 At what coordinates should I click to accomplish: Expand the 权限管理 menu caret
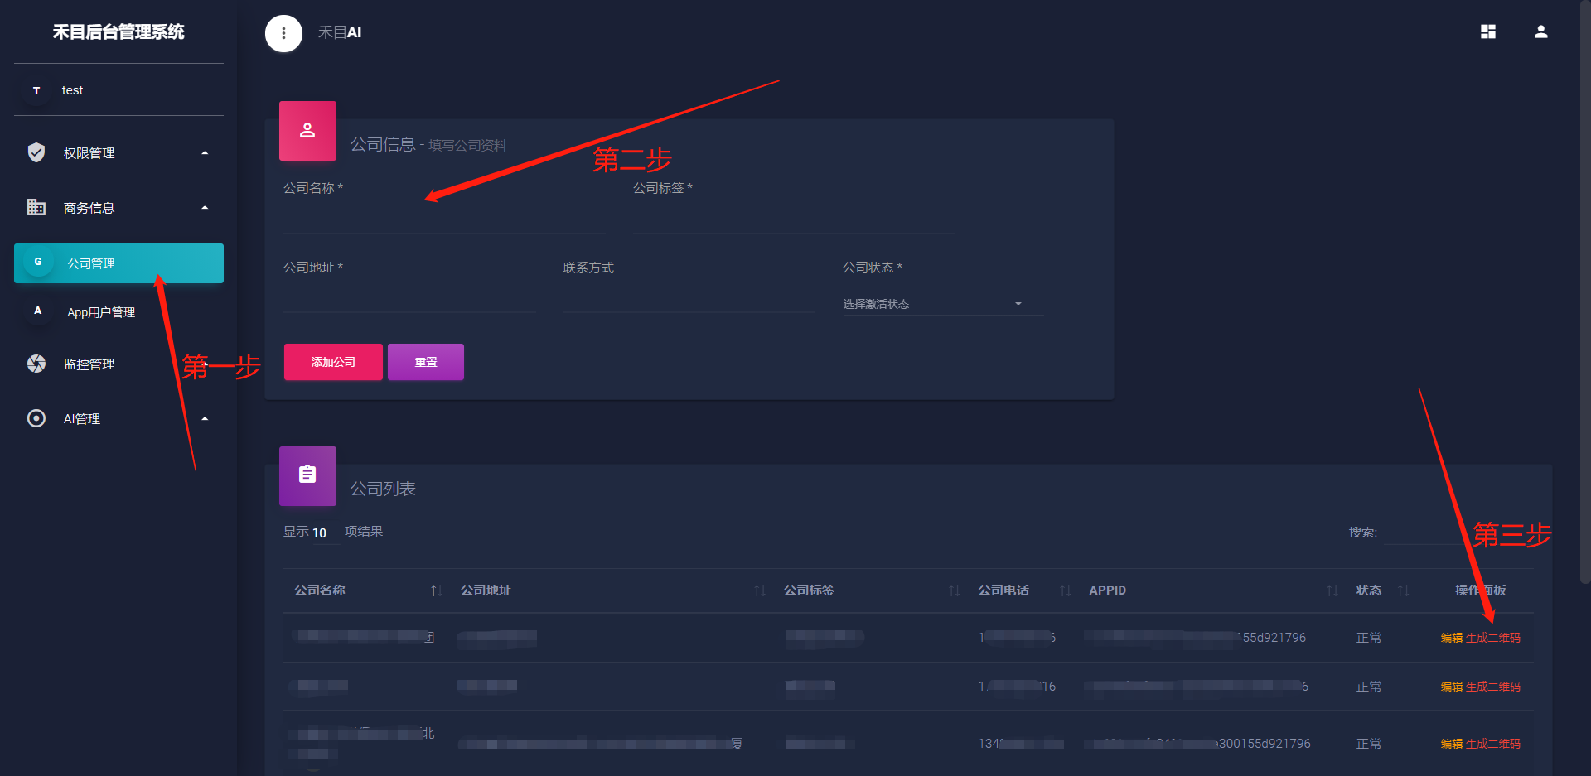205,153
